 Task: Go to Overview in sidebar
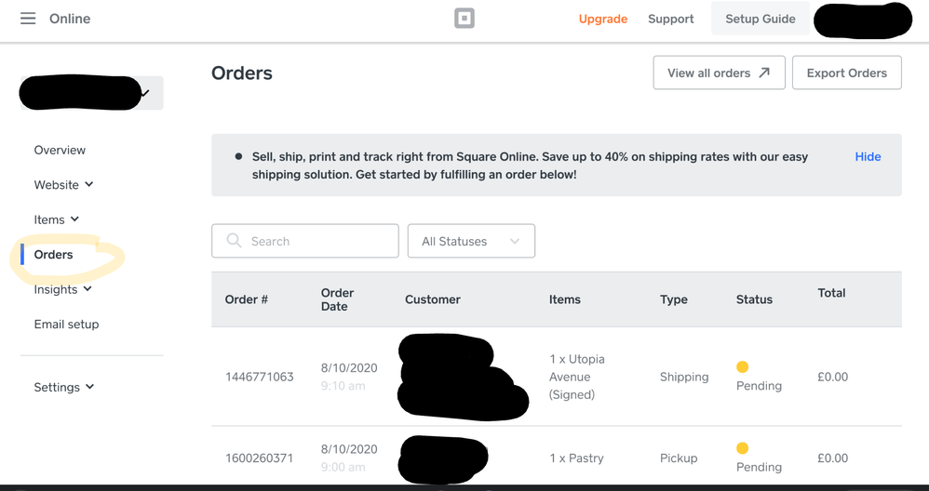[60, 150]
